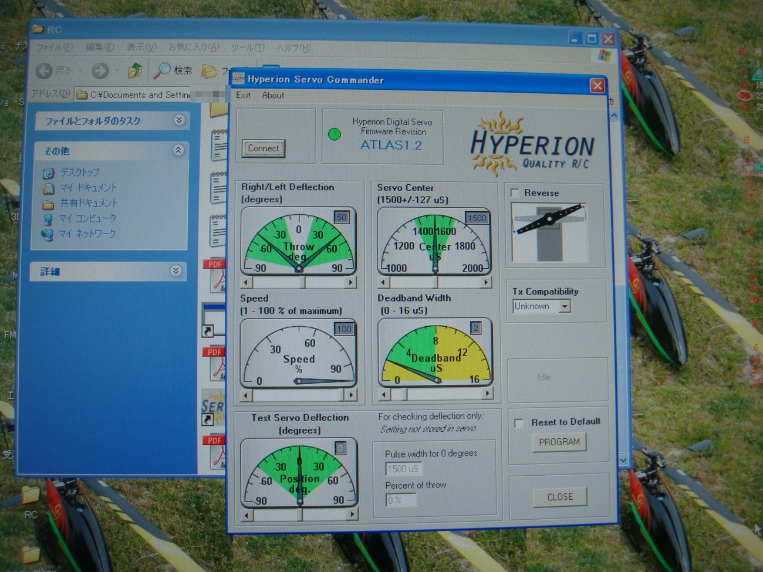Open the 編集(E) menu in Explorer

99,48
